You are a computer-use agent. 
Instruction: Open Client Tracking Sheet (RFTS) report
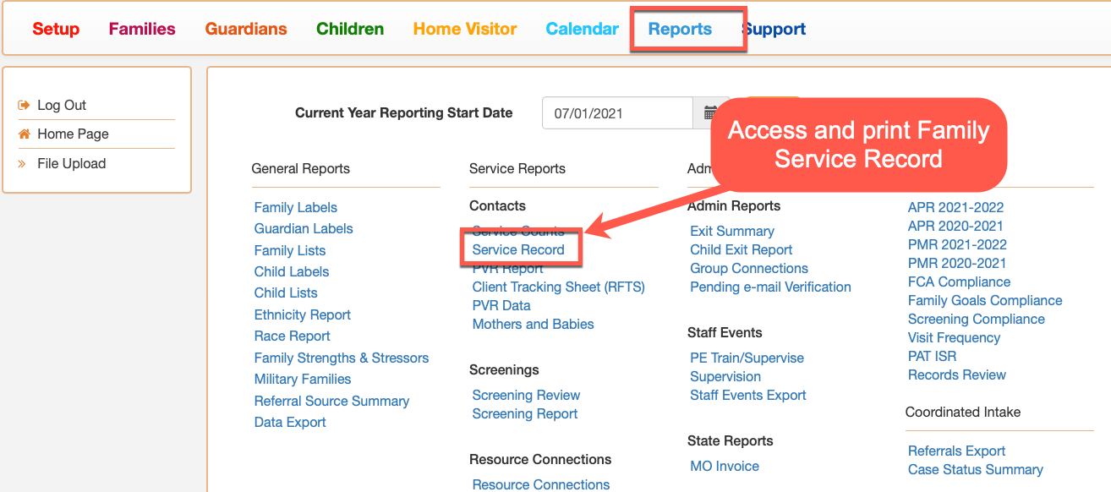pyautogui.click(x=558, y=287)
